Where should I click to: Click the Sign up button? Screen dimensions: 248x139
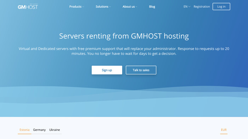coord(107,70)
